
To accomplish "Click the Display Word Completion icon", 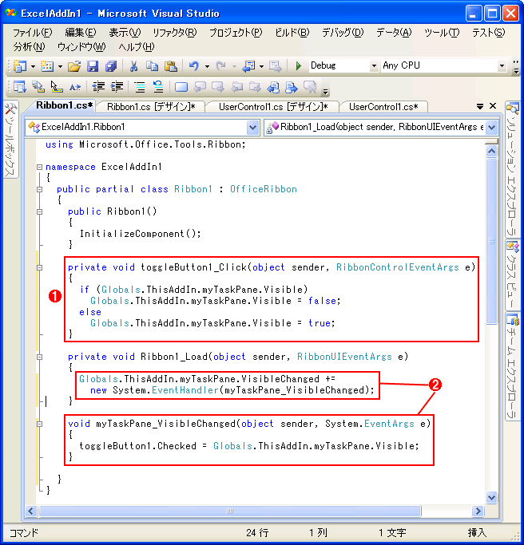I will pyautogui.click(x=75, y=87).
